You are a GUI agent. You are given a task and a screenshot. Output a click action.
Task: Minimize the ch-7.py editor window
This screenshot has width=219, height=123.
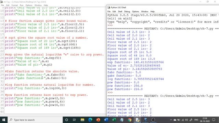point(201,2)
